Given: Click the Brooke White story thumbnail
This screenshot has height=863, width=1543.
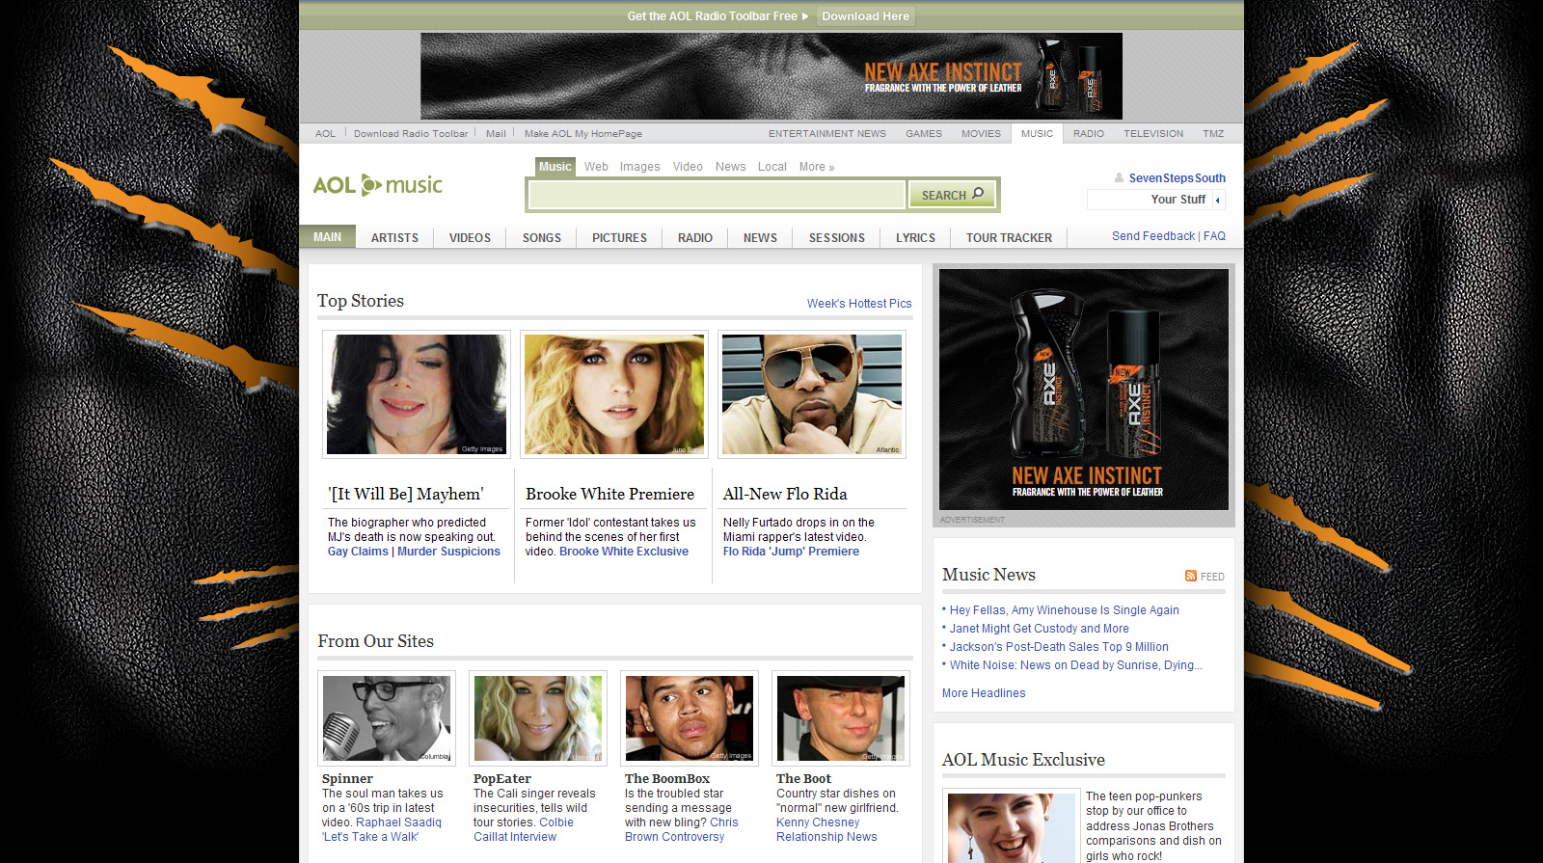Looking at the screenshot, I should point(614,394).
